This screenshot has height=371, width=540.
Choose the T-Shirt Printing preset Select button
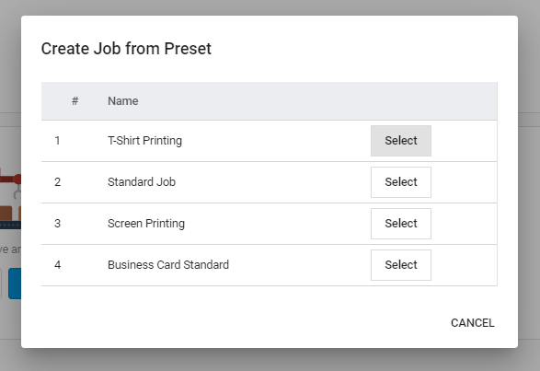401,141
